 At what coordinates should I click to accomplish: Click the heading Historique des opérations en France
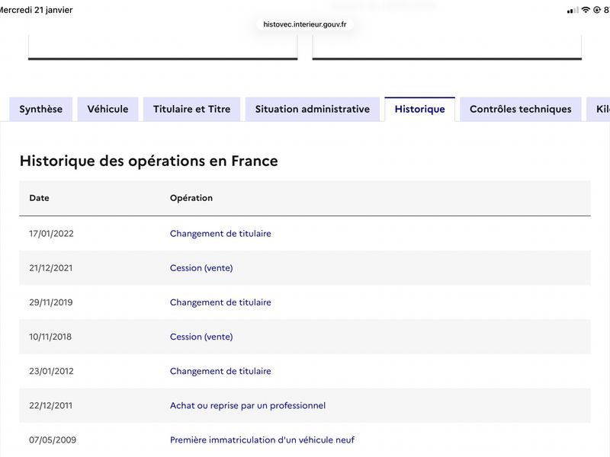(x=149, y=161)
